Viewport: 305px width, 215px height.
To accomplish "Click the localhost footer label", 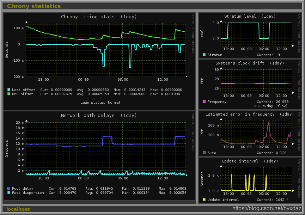I will 18,209.
